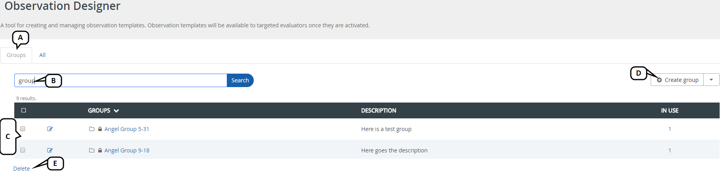
Task: Open dropdown arrow beside Create group
Action: point(711,80)
